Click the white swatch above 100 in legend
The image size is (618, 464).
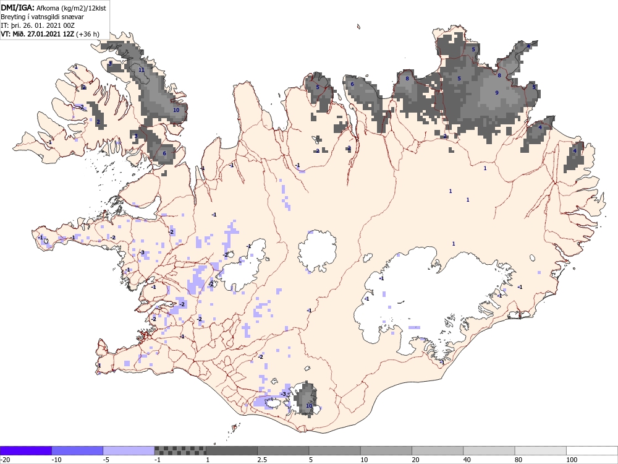[x=592, y=450]
